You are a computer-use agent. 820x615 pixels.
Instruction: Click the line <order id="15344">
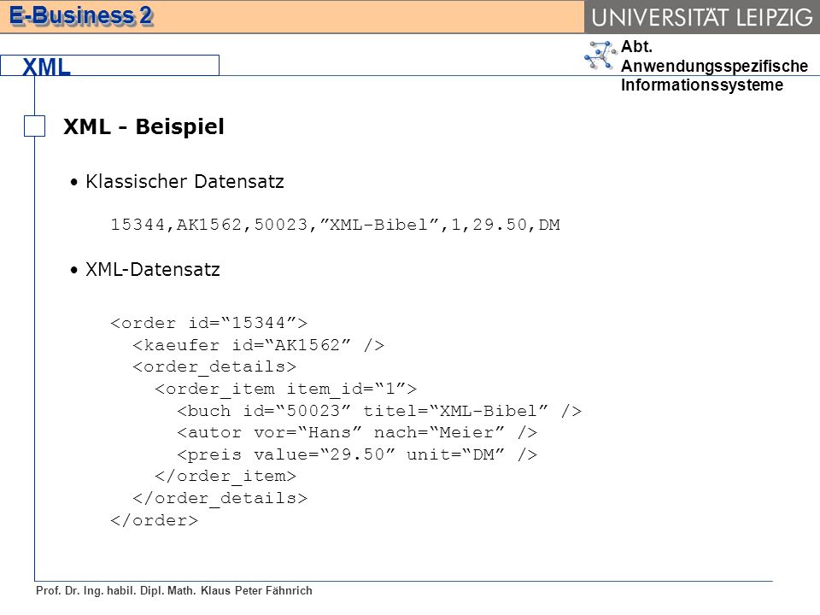point(209,323)
